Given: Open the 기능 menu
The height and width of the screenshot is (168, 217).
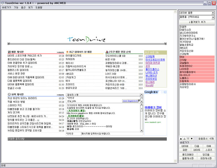Looking at the screenshot, I should (16, 8).
